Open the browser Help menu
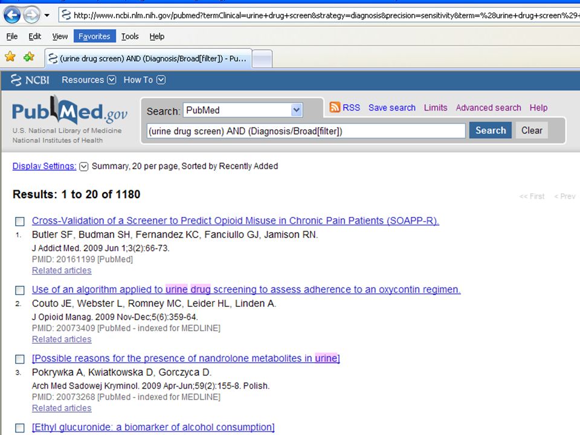The height and width of the screenshot is (435, 580). point(157,36)
